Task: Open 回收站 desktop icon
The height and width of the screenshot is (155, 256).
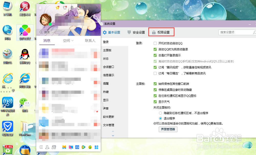Action: click(x=7, y=57)
